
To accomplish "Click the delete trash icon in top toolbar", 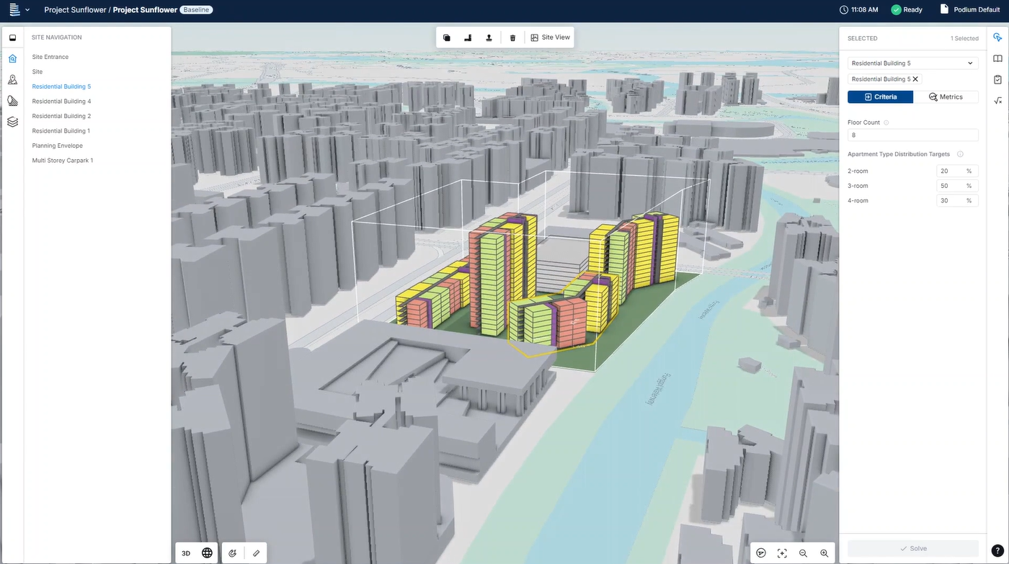I will point(512,37).
